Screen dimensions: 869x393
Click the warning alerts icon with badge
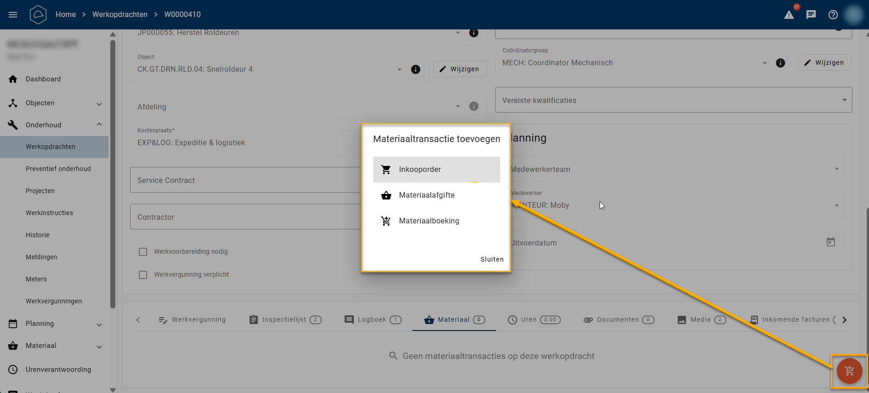[x=789, y=15]
